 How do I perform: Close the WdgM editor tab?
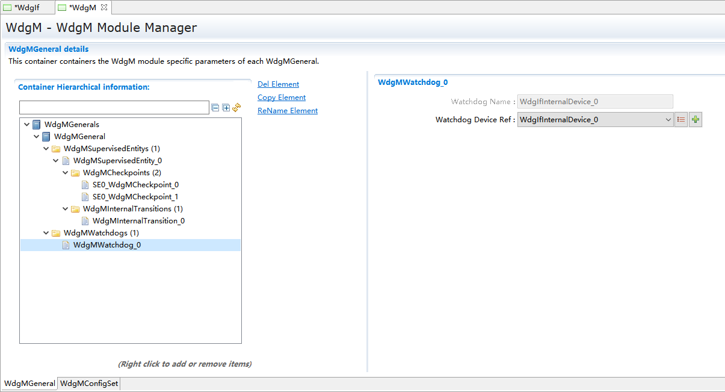coord(103,7)
